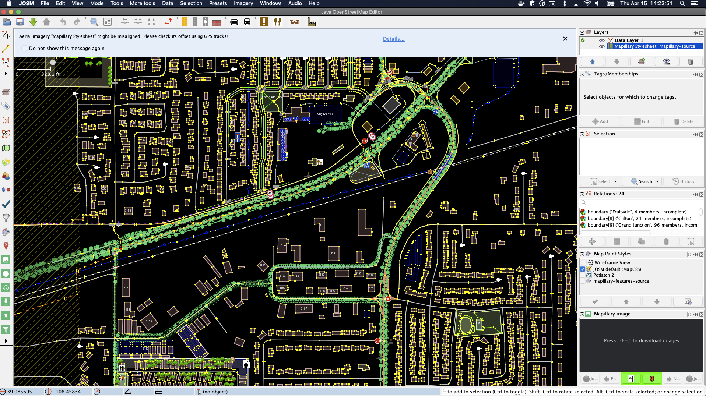Click the zoom magnifier toolbar icon
The image size is (706, 396).
94,22
